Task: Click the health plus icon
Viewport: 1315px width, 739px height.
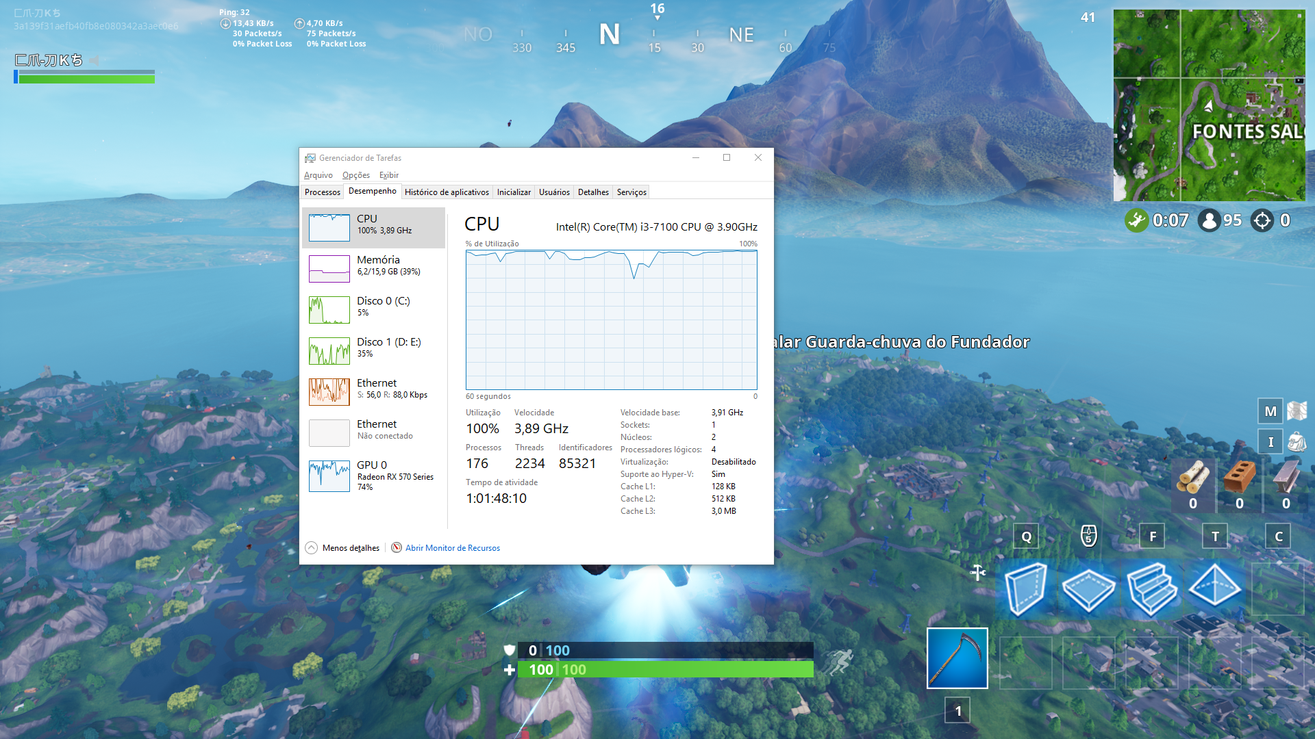Action: (x=509, y=670)
